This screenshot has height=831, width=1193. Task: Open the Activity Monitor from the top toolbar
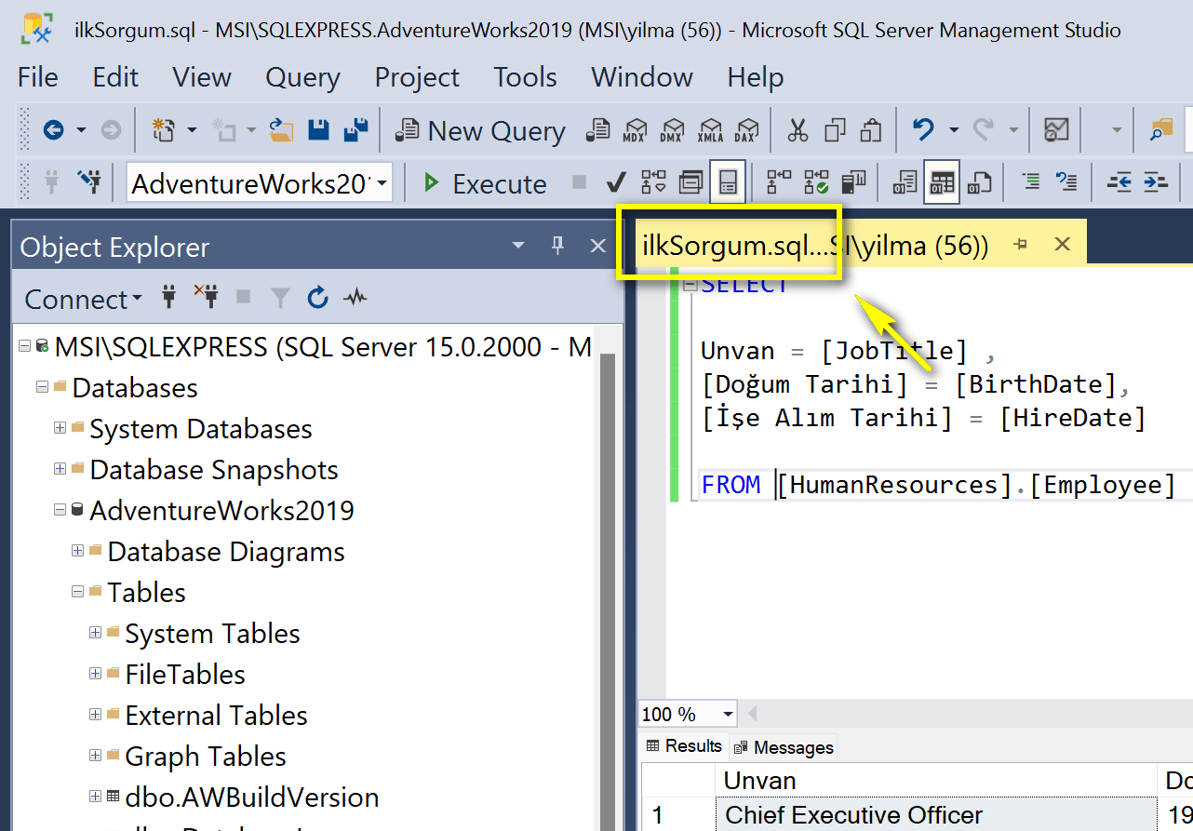[x=1056, y=130]
